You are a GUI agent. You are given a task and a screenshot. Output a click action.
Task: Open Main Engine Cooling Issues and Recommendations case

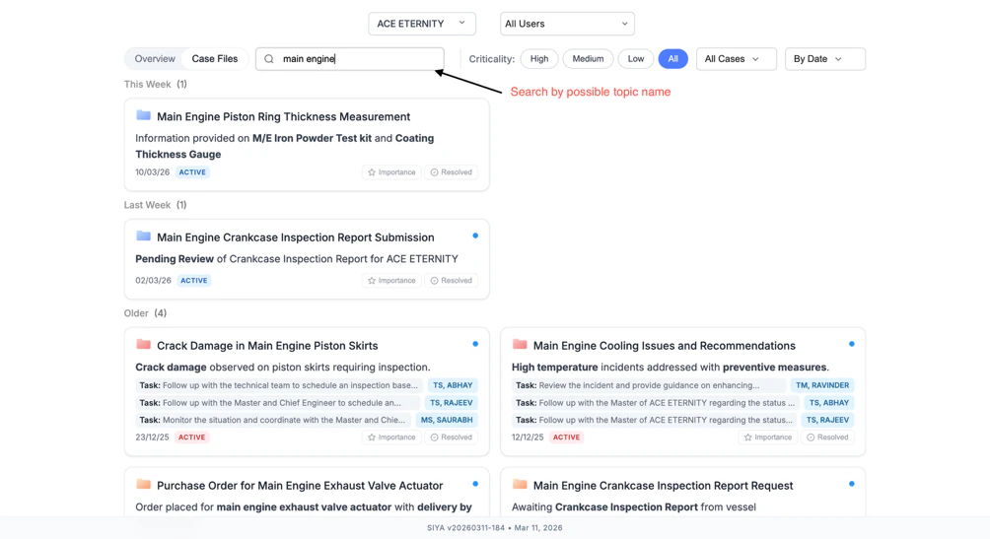click(x=665, y=346)
